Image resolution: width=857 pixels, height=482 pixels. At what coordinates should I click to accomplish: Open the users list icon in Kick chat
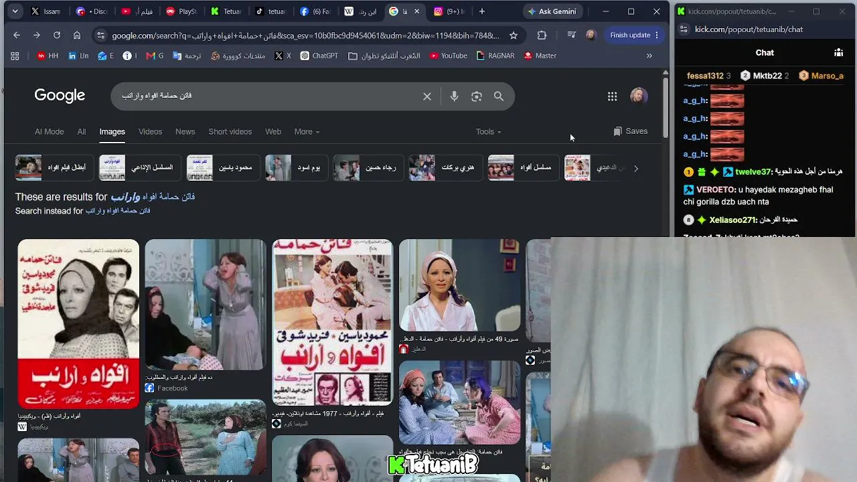838,53
